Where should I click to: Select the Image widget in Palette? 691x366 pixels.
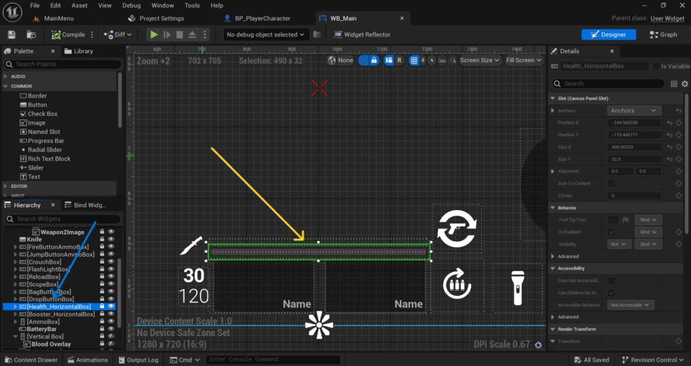click(x=32, y=123)
